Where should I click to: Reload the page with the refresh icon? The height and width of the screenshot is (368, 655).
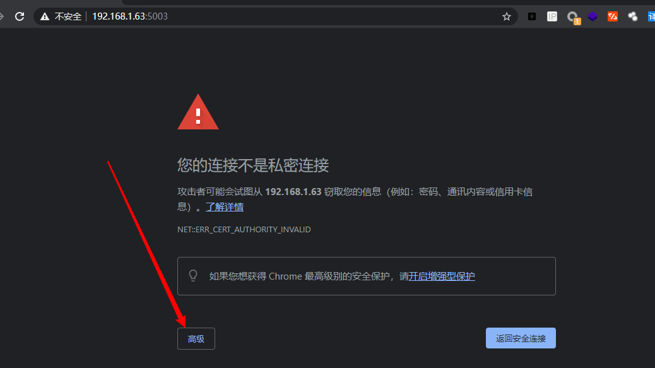pyautogui.click(x=20, y=16)
